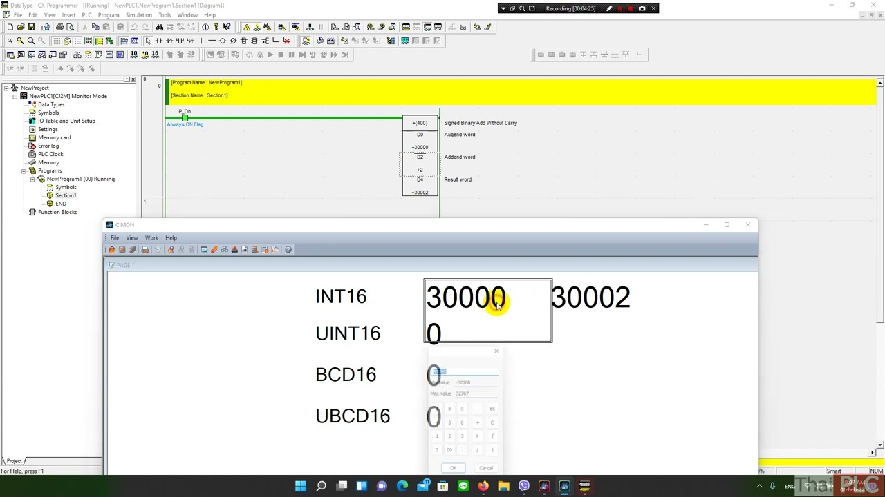Collapse the Programs tree node
The height and width of the screenshot is (497, 885).
[x=24, y=170]
